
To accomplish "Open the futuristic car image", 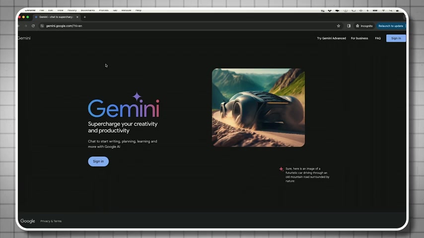I will point(258,108).
